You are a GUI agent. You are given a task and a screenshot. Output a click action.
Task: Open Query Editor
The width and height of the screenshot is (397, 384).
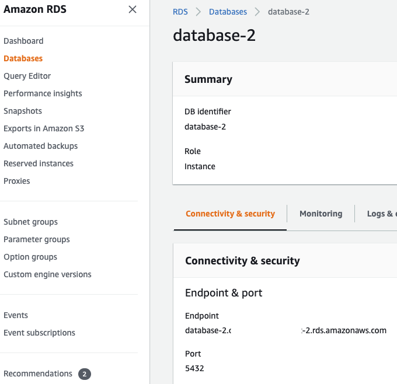tap(27, 76)
